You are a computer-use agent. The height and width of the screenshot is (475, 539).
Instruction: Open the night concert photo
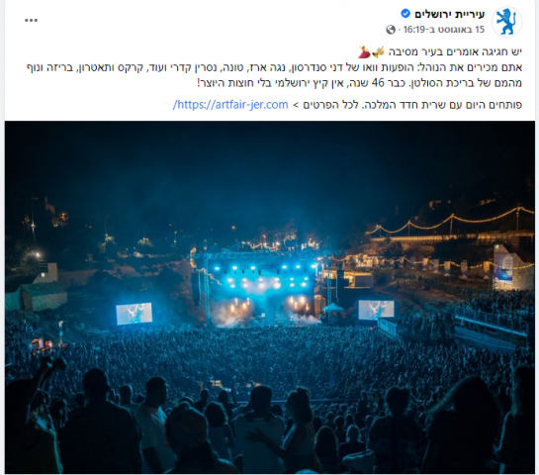[x=269, y=297]
